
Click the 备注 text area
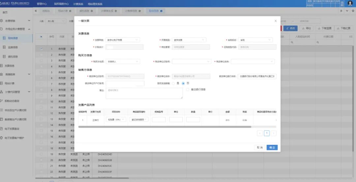(x=144, y=93)
